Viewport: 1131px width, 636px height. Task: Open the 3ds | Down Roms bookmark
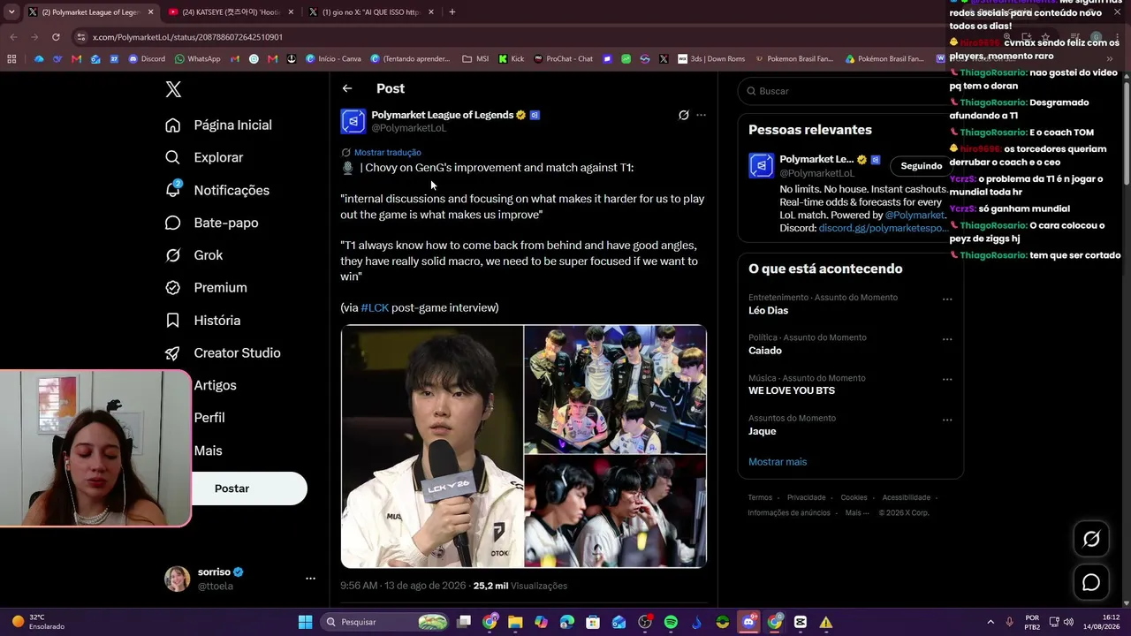pyautogui.click(x=711, y=59)
